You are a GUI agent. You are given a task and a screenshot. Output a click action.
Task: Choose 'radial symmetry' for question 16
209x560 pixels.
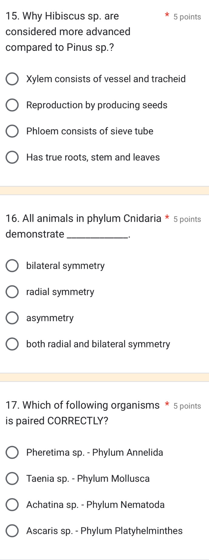click(x=12, y=292)
